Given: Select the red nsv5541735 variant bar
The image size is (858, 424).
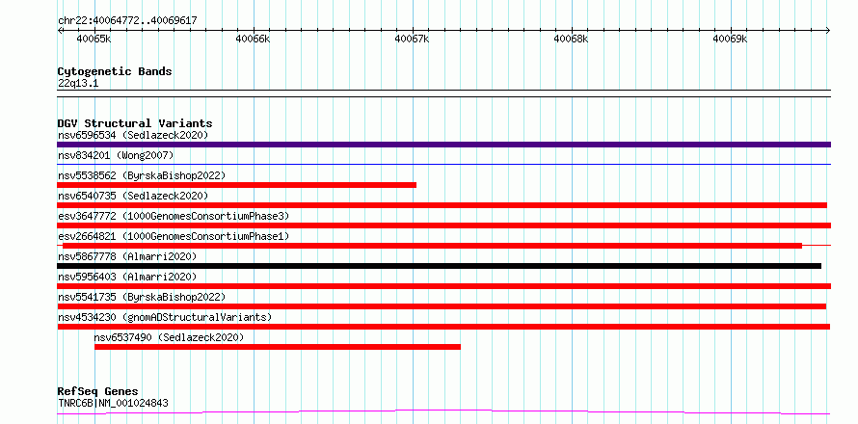Looking at the screenshot, I should (442, 306).
